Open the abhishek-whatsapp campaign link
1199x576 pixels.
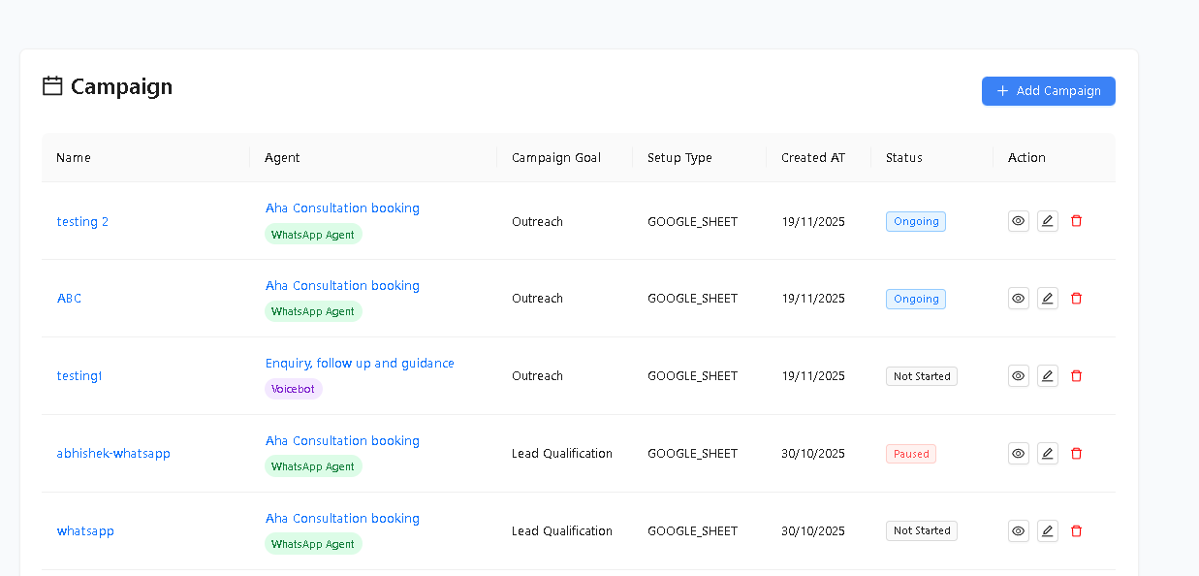113,454
